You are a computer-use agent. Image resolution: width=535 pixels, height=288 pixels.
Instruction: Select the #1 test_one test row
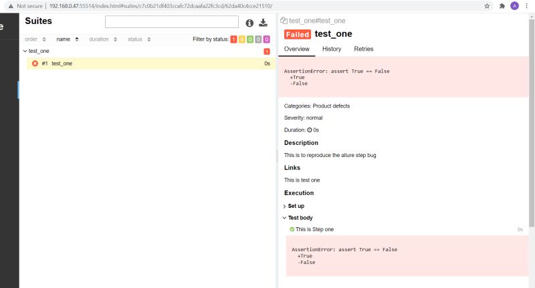[151, 63]
